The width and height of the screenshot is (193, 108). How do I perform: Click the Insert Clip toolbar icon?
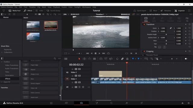point(101,59)
